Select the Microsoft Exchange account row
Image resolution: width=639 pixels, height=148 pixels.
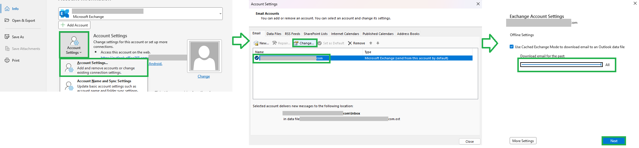[363, 58]
